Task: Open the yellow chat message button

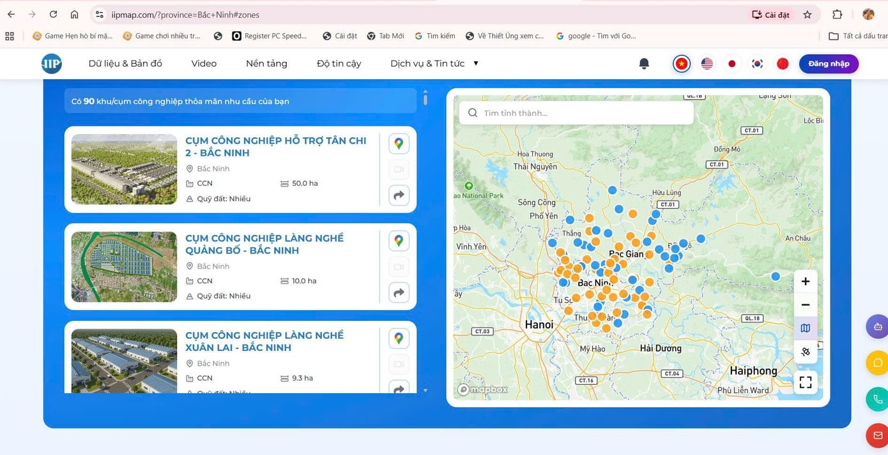Action: pyautogui.click(x=878, y=363)
